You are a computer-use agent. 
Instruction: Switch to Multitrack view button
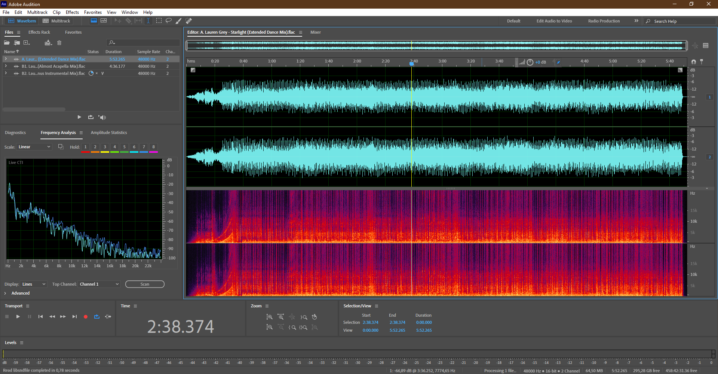click(x=56, y=21)
